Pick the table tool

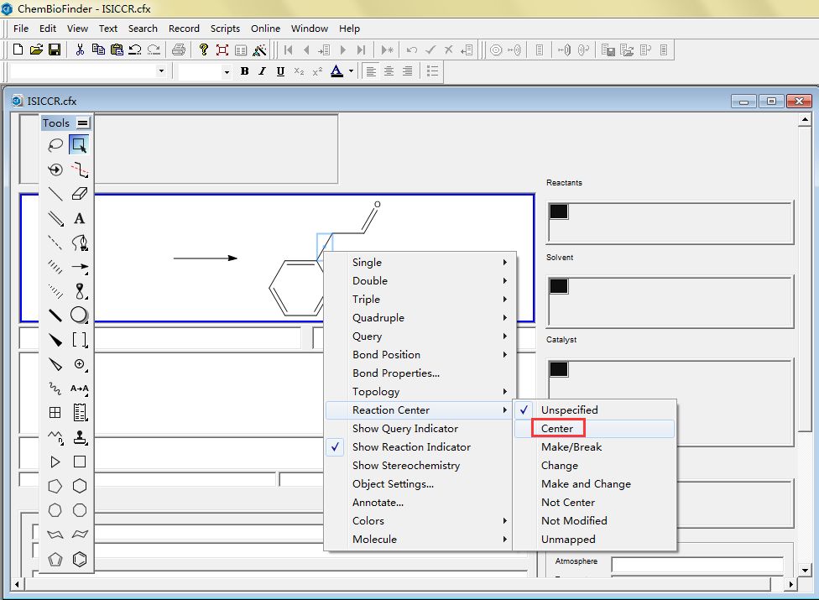[x=55, y=413]
